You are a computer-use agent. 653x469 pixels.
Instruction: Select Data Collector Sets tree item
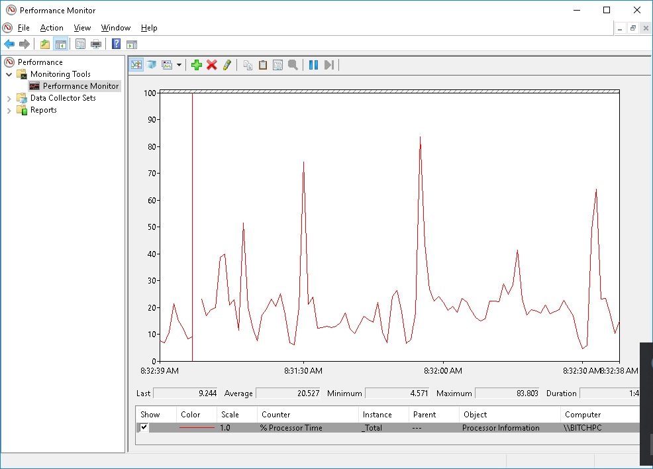[x=63, y=98]
